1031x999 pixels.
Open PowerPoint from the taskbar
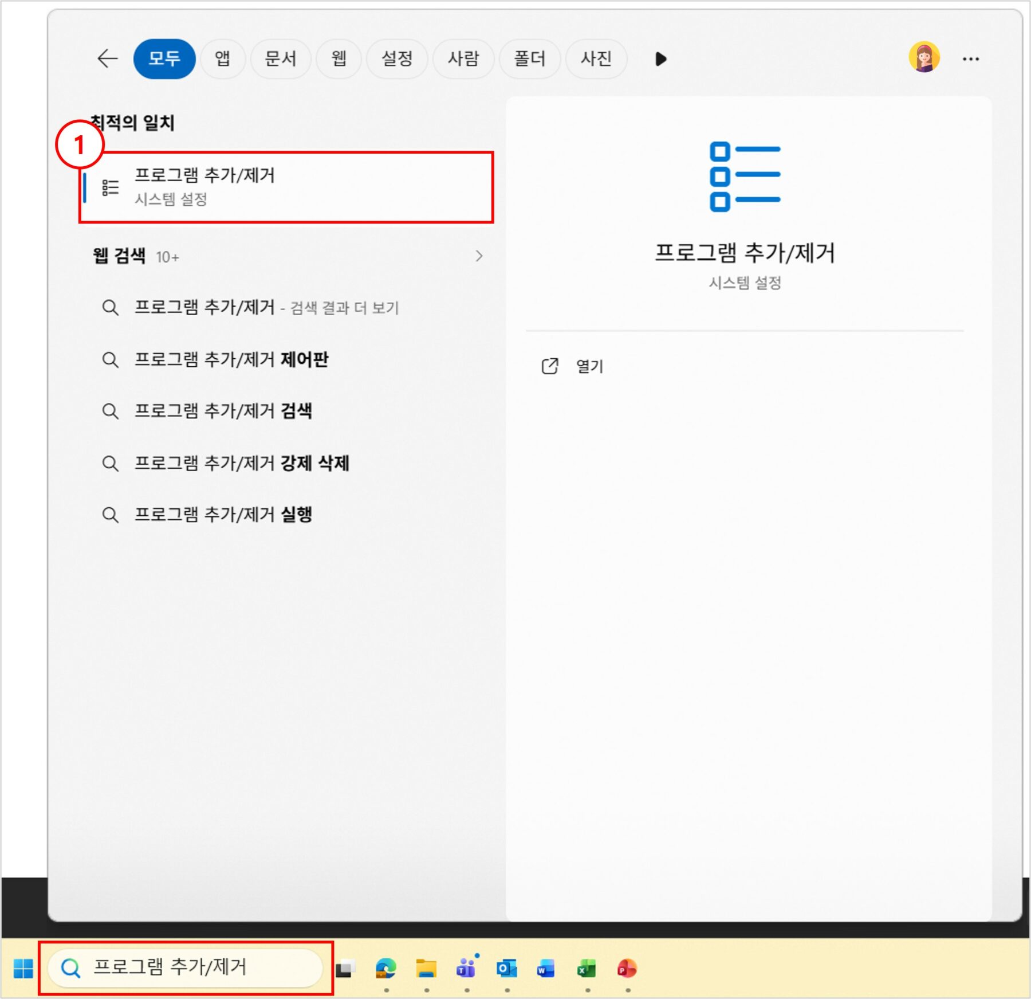coord(627,969)
